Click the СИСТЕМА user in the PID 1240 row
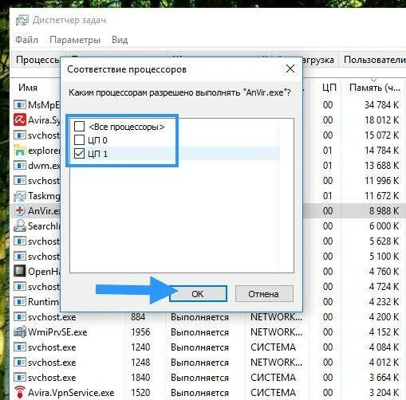Image resolution: width=406 pixels, height=400 pixels. (273, 347)
